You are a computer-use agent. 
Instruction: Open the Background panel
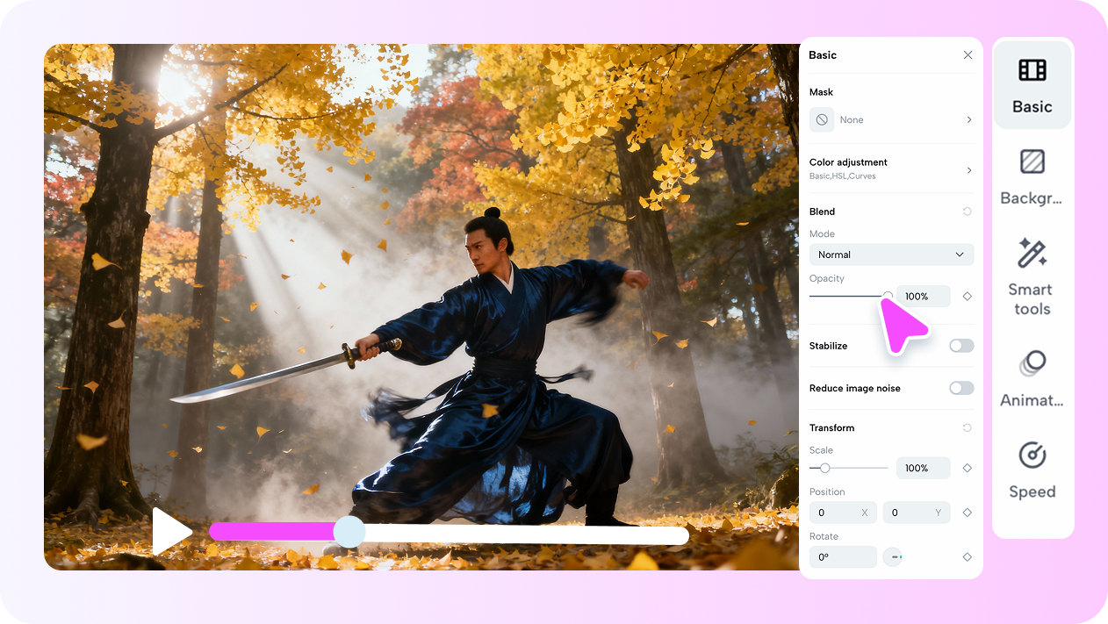click(x=1032, y=176)
